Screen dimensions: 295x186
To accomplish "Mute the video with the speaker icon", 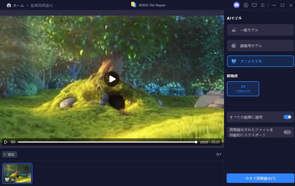I will [x=13, y=142].
